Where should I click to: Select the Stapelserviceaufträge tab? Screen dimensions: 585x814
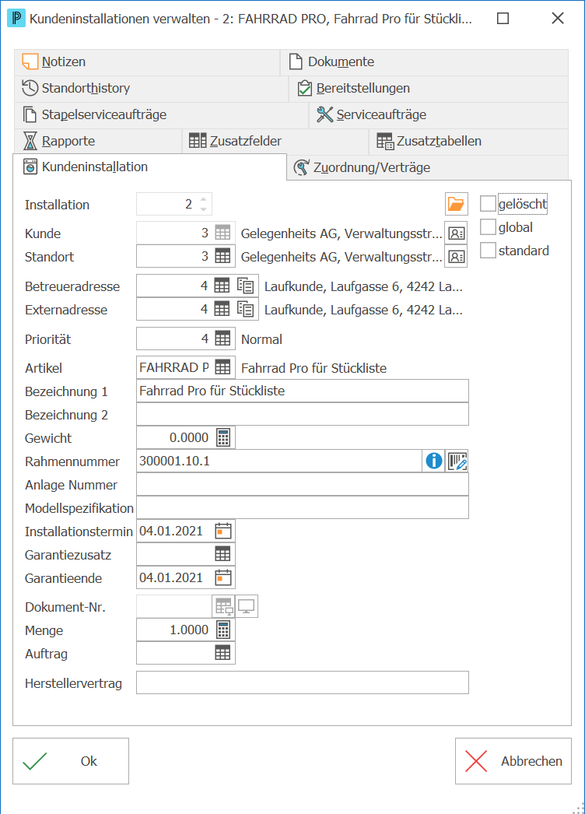pyautogui.click(x=162, y=114)
